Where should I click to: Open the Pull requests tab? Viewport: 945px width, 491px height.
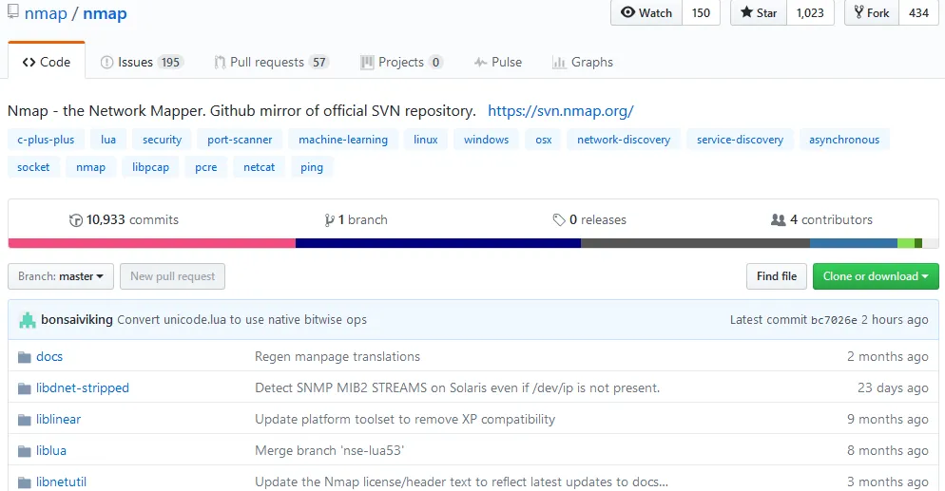point(270,63)
